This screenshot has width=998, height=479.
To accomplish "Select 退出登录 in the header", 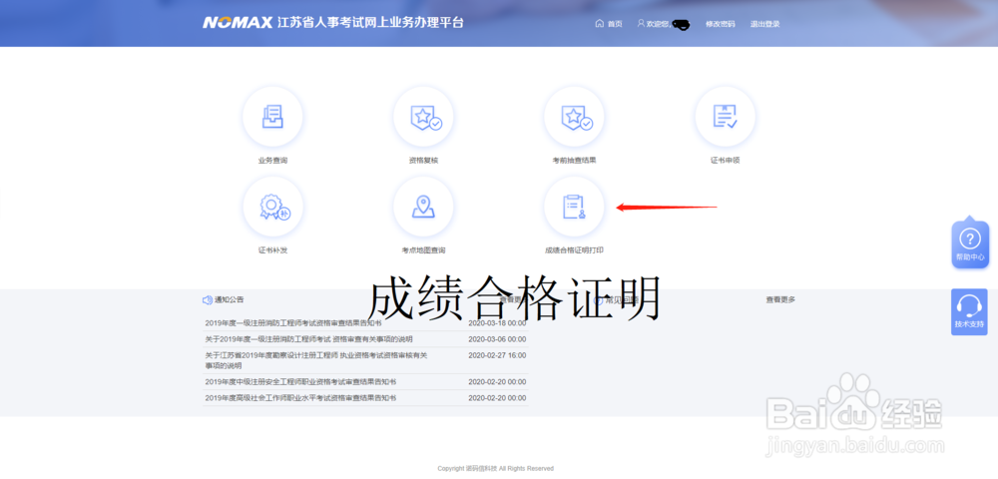I will click(x=764, y=24).
